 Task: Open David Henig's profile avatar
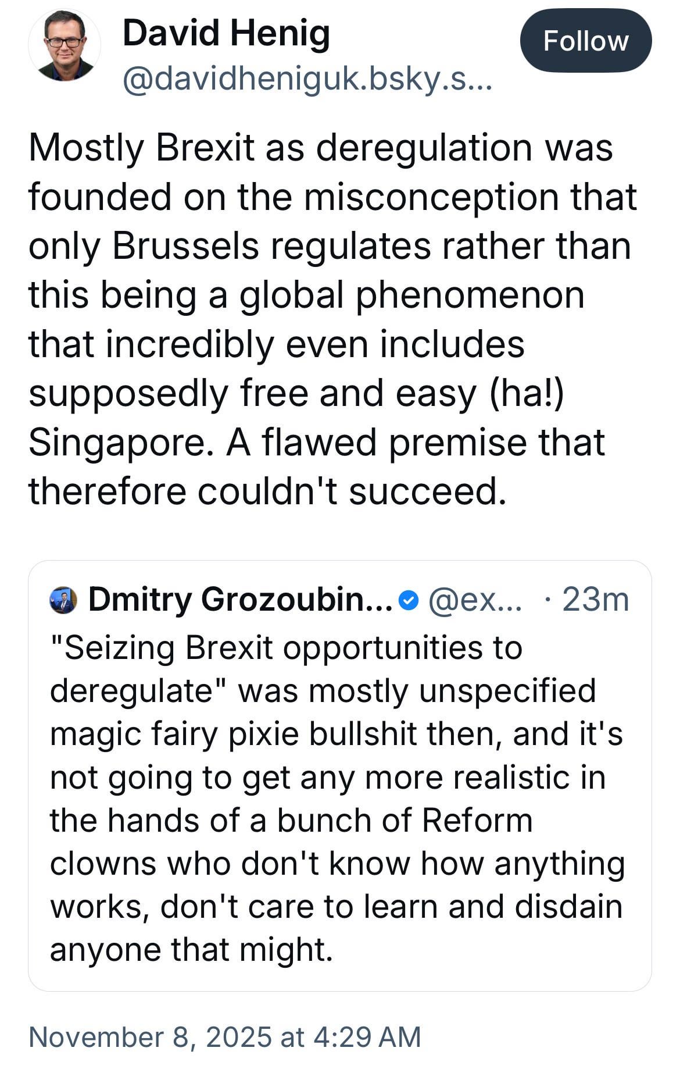point(65,45)
